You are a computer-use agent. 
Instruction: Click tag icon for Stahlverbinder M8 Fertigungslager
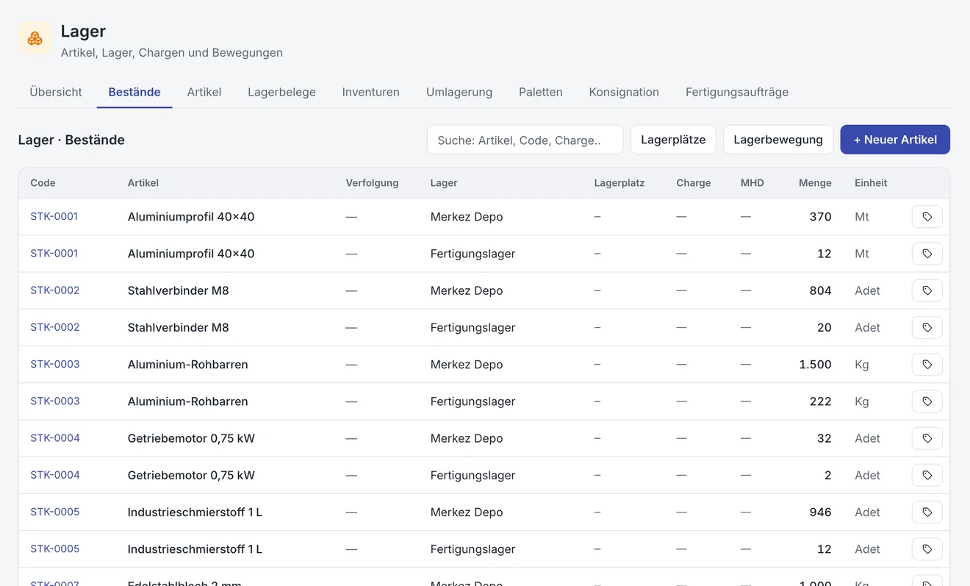coord(927,327)
